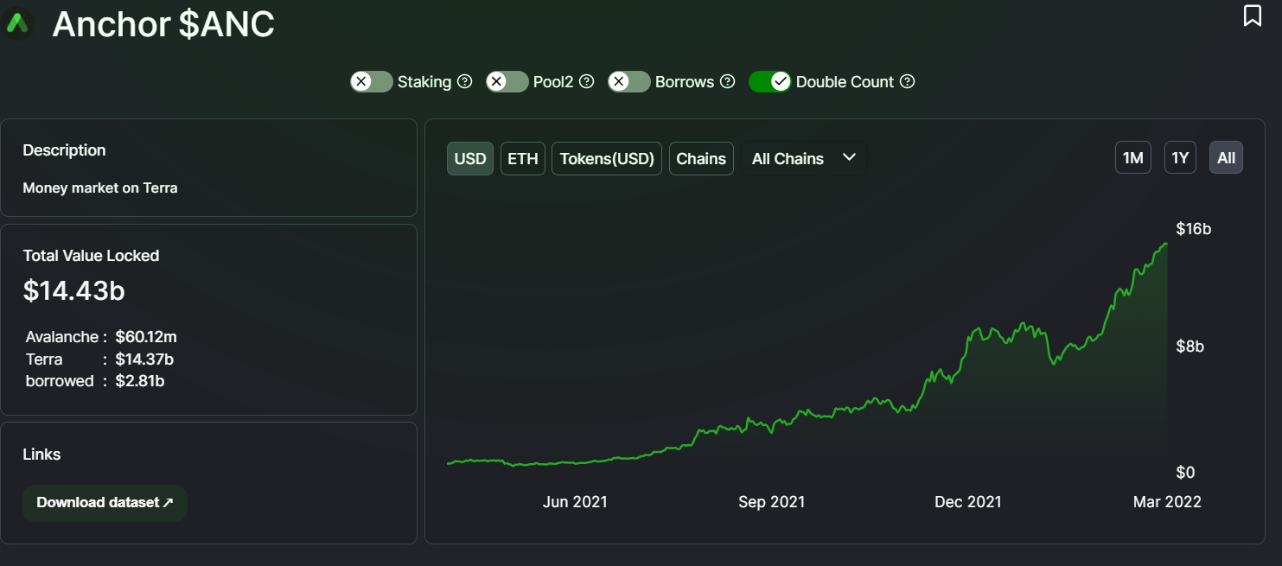Viewport: 1282px width, 566px height.
Task: Click the Mar 2022 axis label
Action: pyautogui.click(x=1167, y=502)
